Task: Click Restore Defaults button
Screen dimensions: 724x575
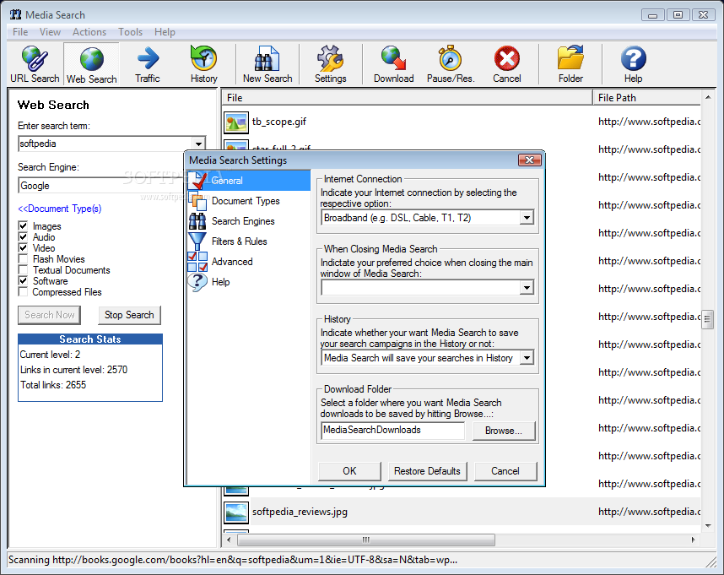Action: 427,471
